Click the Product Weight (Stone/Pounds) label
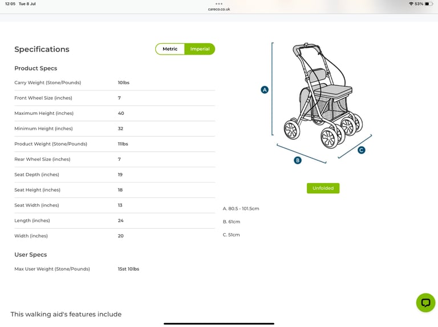 point(51,144)
